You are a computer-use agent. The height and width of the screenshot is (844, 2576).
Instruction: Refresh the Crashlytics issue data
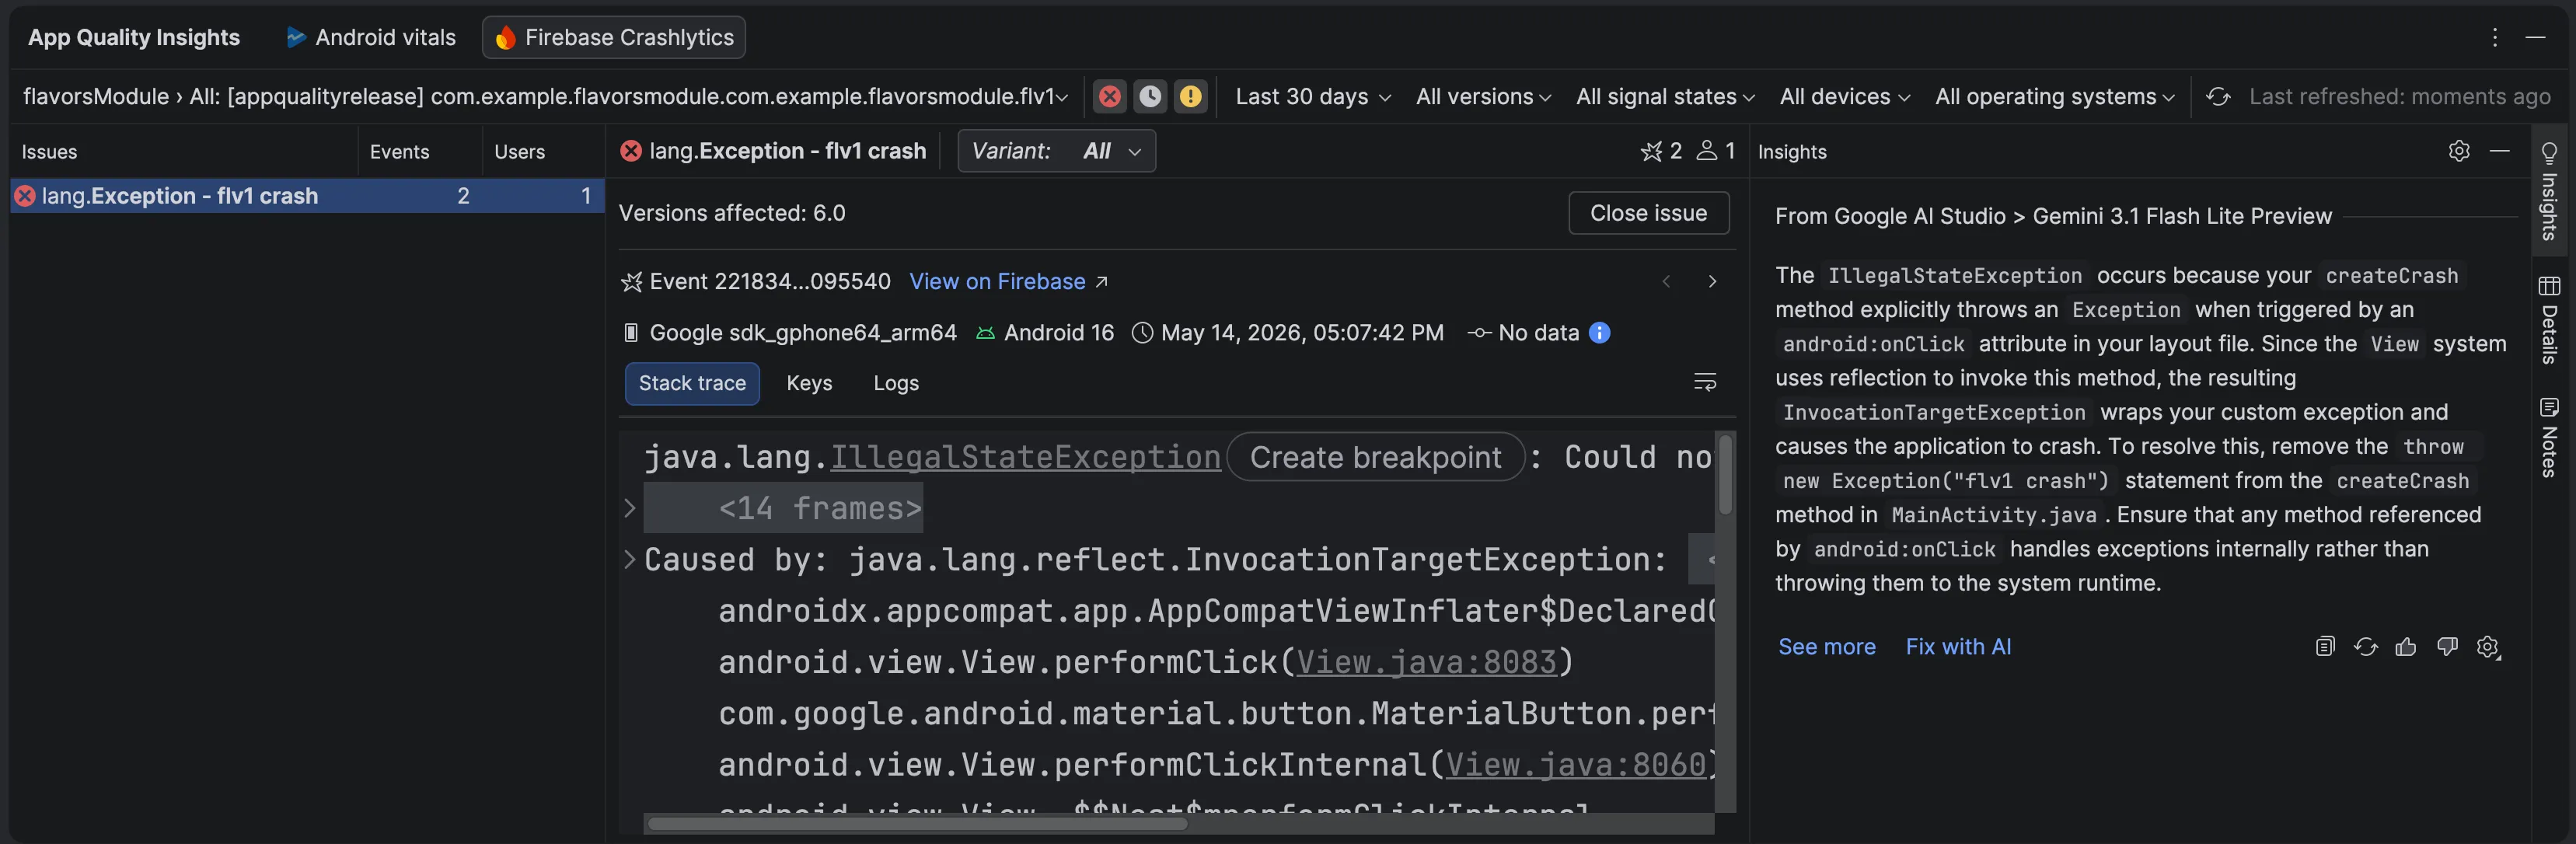tap(2218, 97)
